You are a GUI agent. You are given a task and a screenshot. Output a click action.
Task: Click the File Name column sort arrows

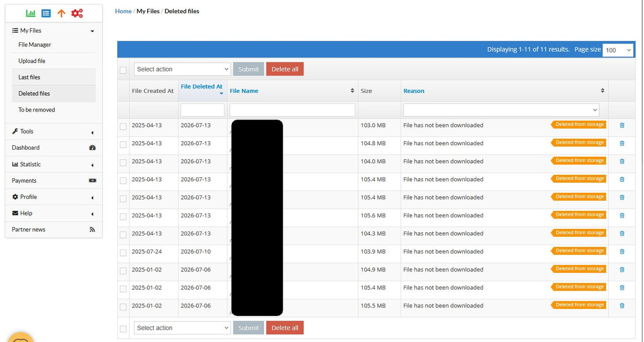coord(352,91)
